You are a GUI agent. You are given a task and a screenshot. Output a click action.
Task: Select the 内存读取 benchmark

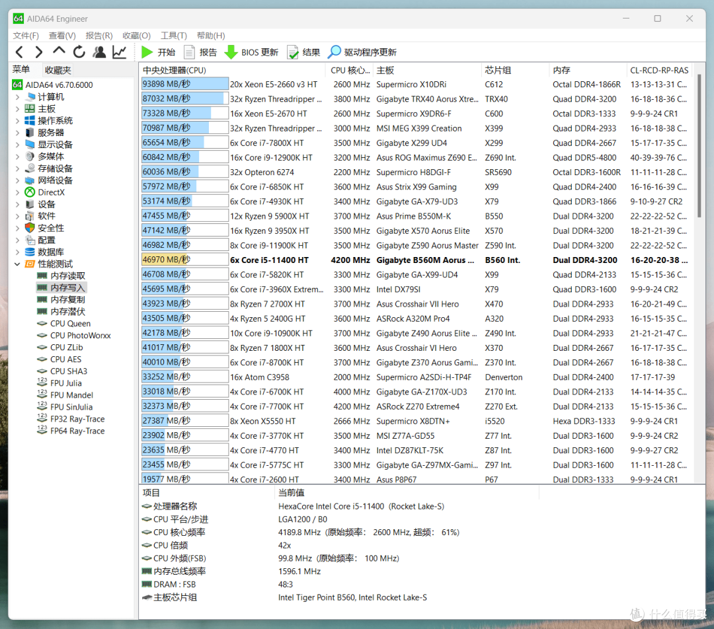[x=61, y=276]
